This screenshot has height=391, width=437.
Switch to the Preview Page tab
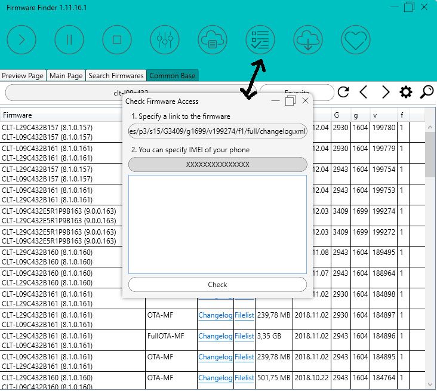[x=23, y=76]
